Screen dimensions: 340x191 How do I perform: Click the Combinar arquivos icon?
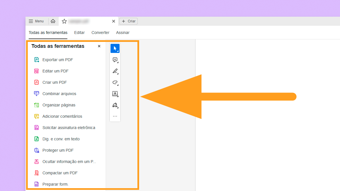click(37, 94)
